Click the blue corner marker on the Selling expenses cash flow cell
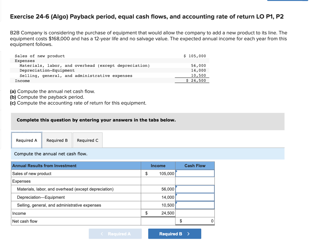This screenshot has width=310, height=252. click(176, 203)
